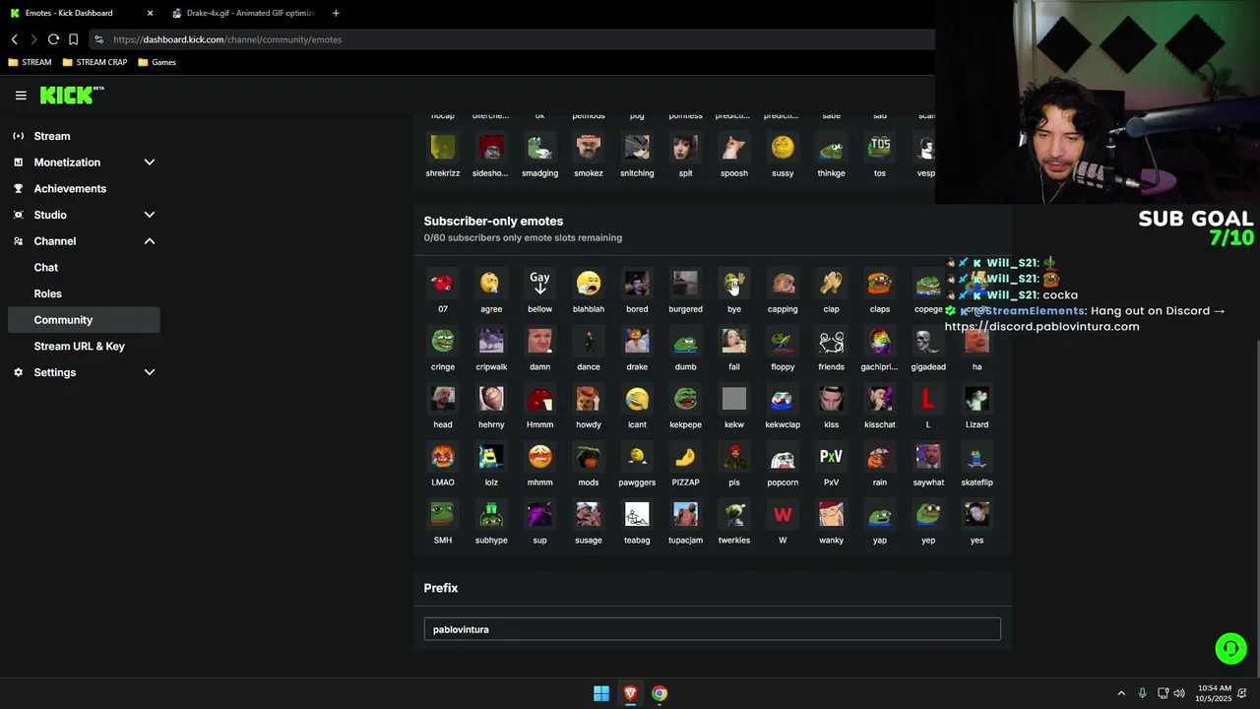The image size is (1260, 709).
Task: Click the Prefix input field
Action: tap(712, 629)
